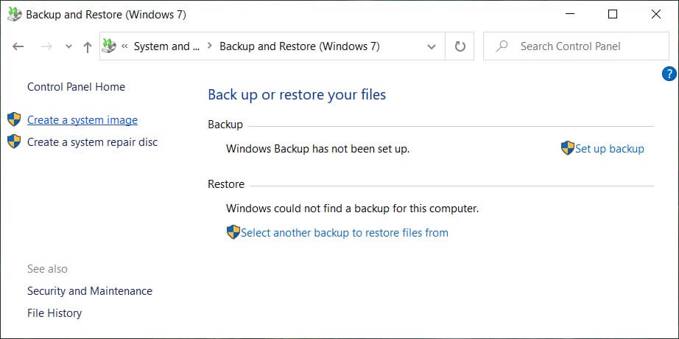Click Create a system image link
679x339 pixels.
82,120
